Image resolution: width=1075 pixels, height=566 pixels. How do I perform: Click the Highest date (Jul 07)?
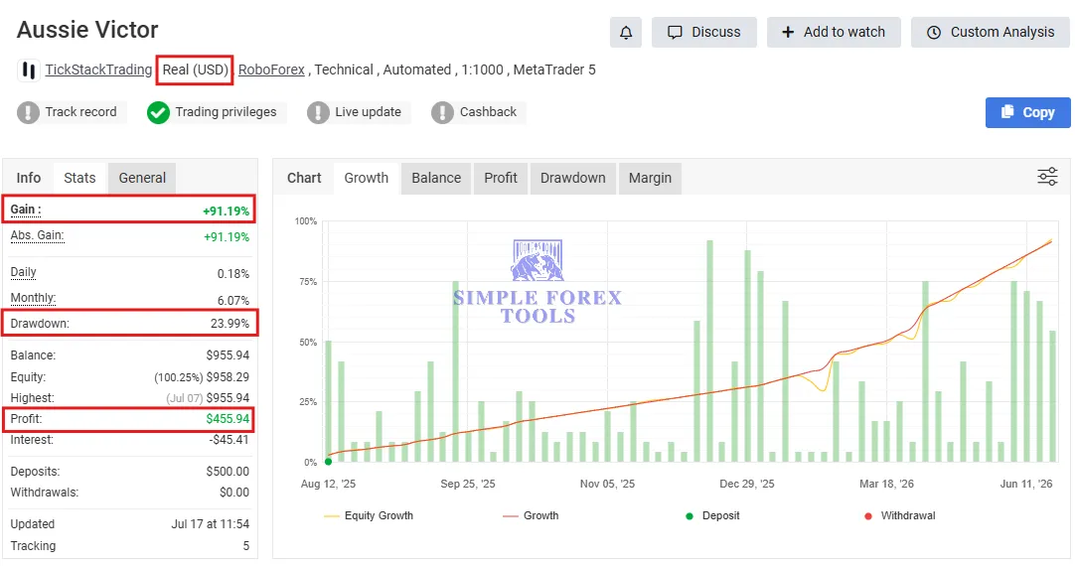coord(185,398)
